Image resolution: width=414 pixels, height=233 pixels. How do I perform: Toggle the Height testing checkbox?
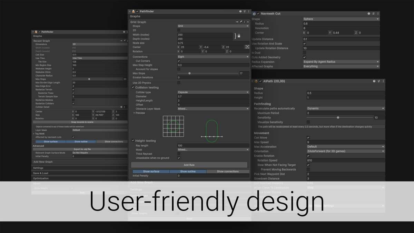click(133, 140)
